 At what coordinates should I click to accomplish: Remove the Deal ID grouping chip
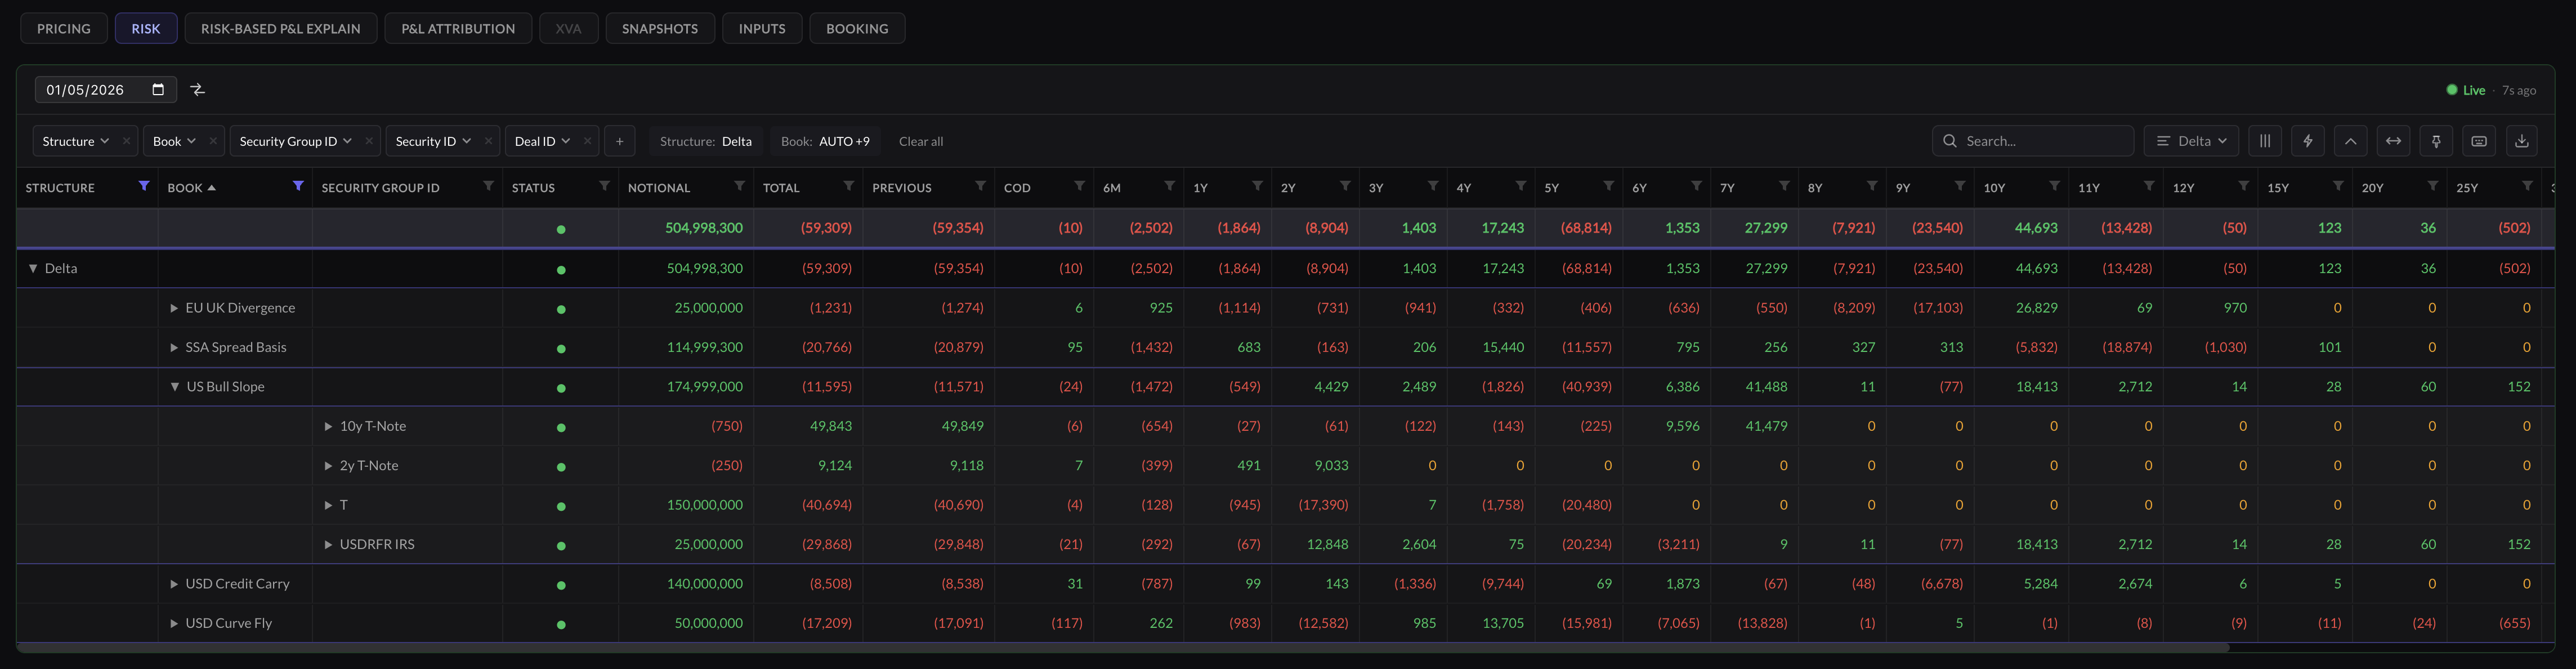(587, 141)
